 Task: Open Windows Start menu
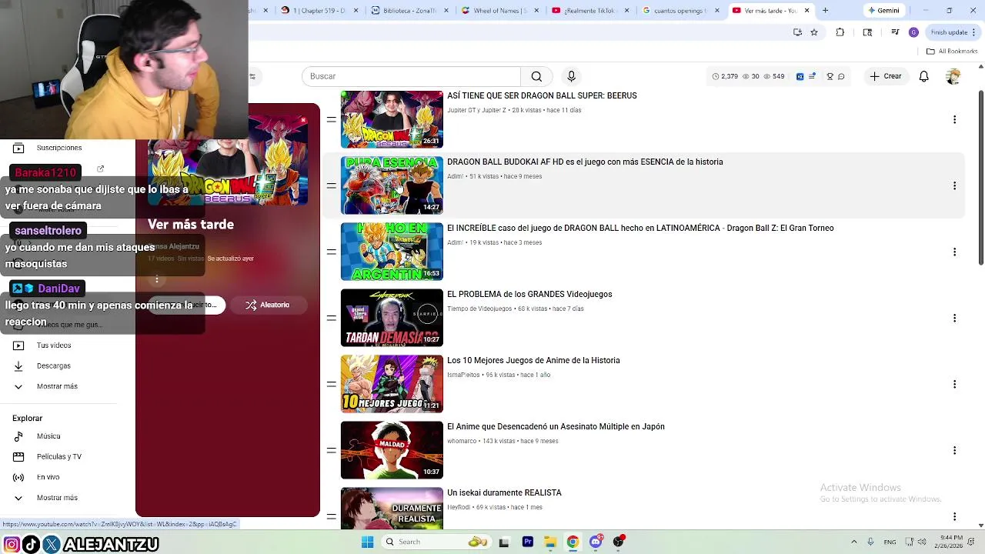(367, 542)
